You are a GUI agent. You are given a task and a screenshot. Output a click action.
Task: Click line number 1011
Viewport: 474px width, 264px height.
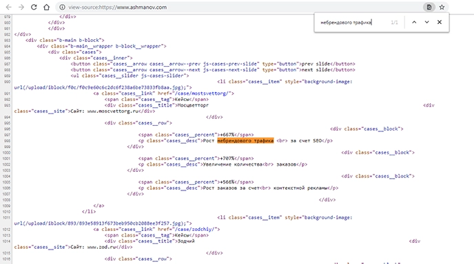click(x=6, y=217)
